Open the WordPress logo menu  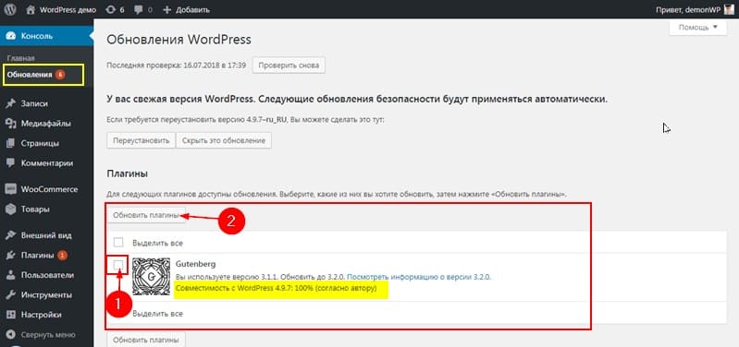click(x=10, y=9)
